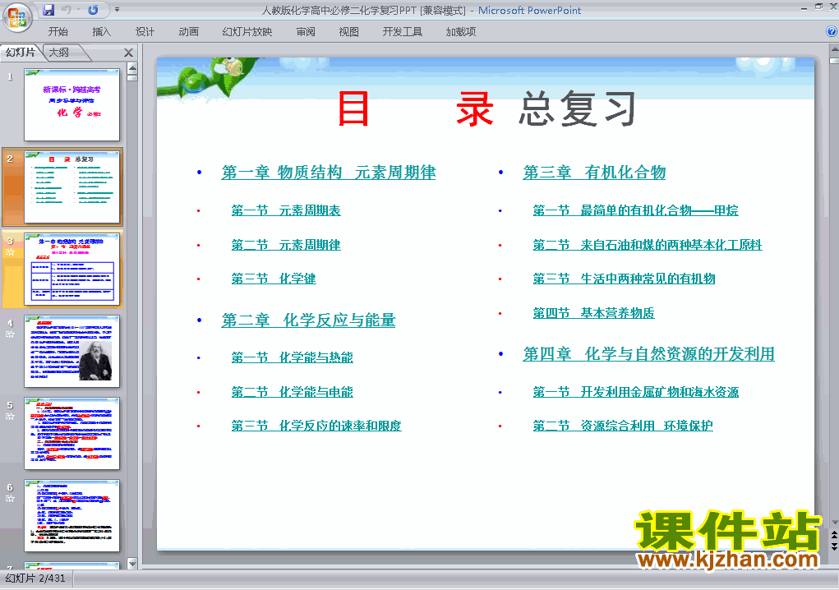The height and width of the screenshot is (590, 839).
Task: Open link 第一节 最简单的有机化合物——甲烷
Action: [636, 210]
